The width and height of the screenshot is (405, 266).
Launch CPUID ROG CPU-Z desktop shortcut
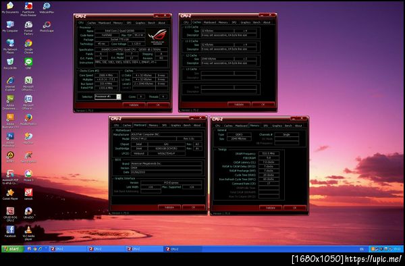click(10, 214)
